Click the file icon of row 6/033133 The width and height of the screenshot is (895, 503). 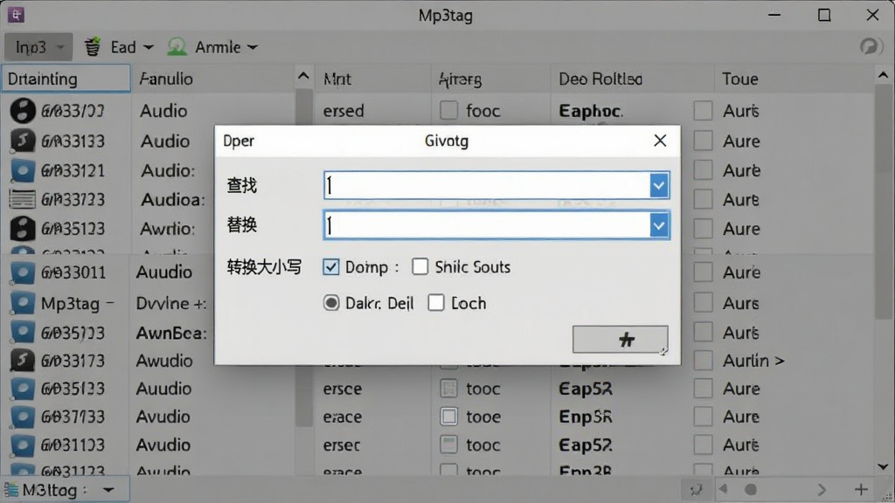click(22, 141)
